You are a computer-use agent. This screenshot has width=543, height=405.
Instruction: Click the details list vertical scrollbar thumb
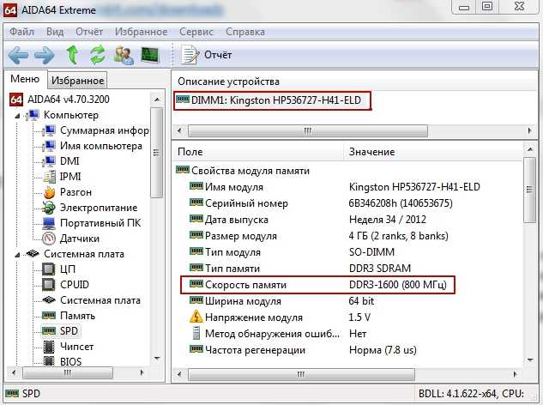coord(529,190)
